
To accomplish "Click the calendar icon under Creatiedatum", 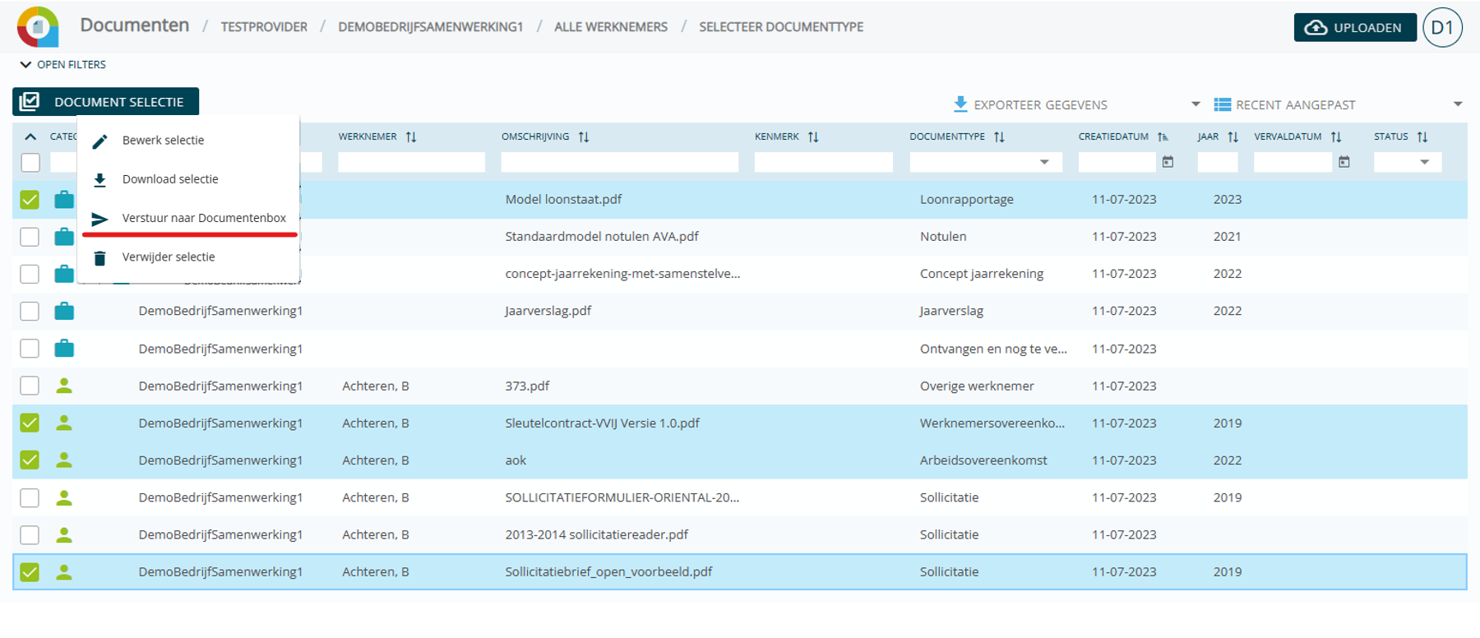I will click(x=1168, y=163).
